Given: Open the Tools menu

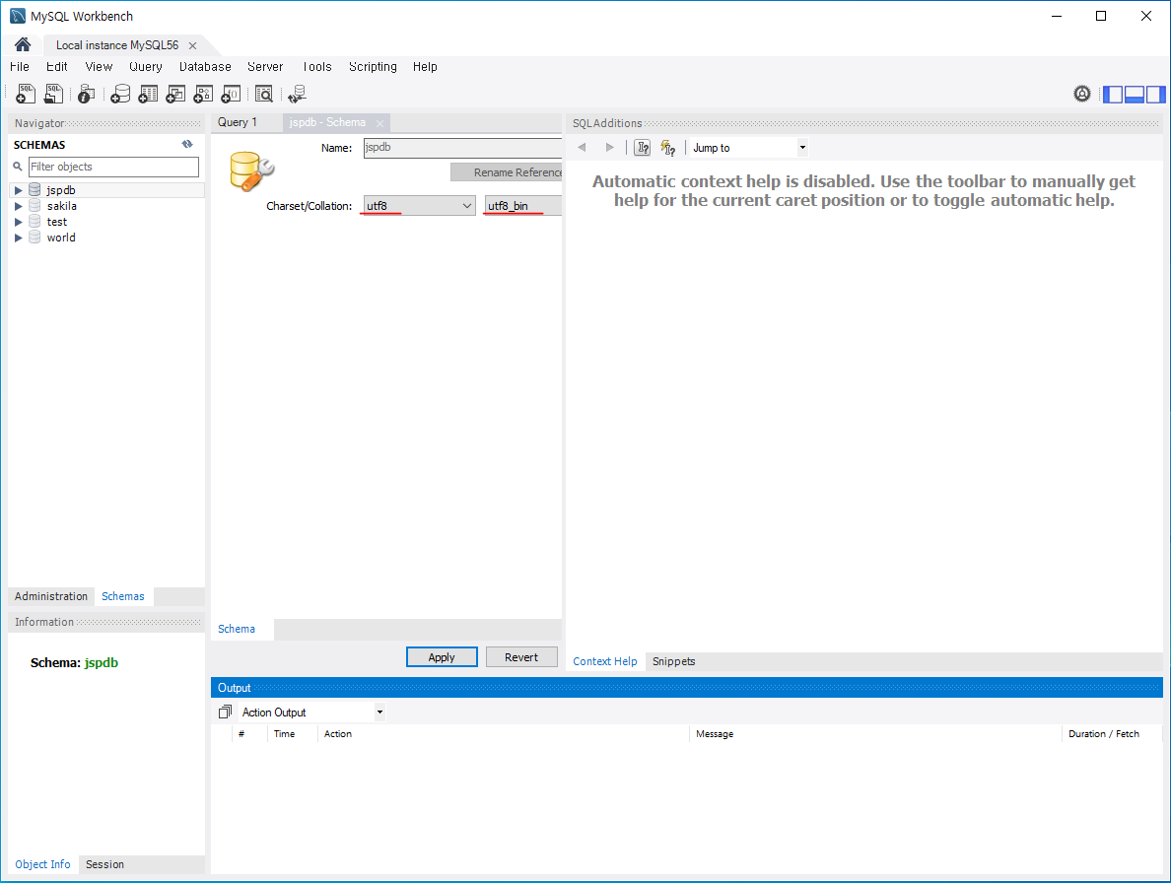Looking at the screenshot, I should (317, 66).
